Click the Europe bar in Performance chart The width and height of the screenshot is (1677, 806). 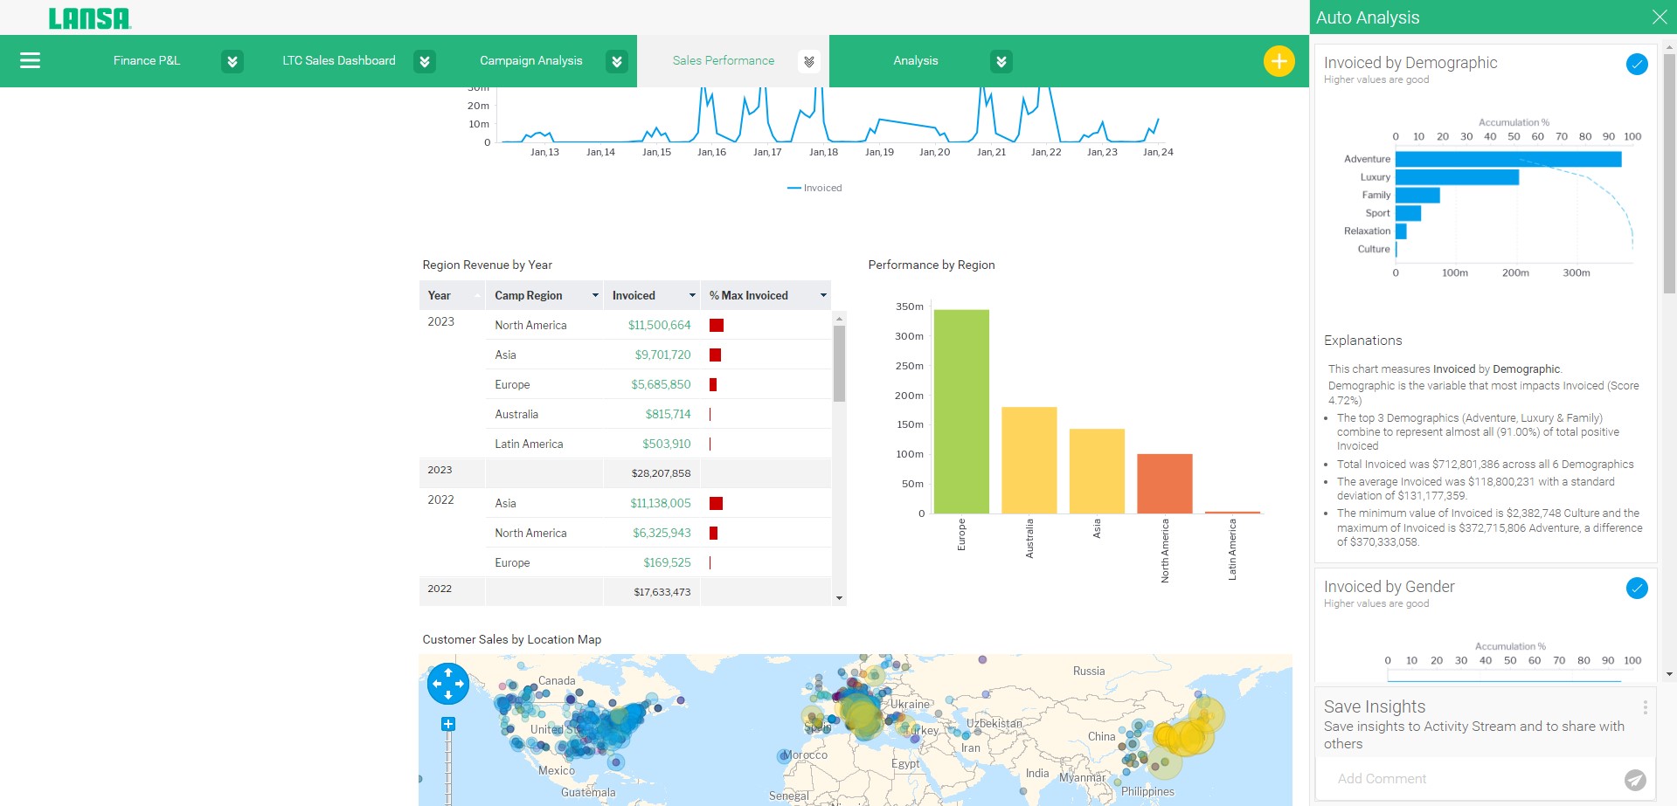pos(961,410)
